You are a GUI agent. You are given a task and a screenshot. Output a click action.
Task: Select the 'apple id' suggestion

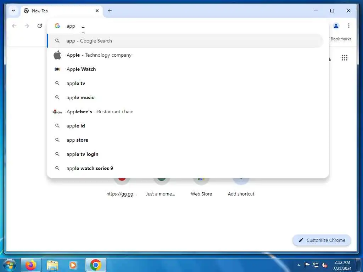coord(185,126)
